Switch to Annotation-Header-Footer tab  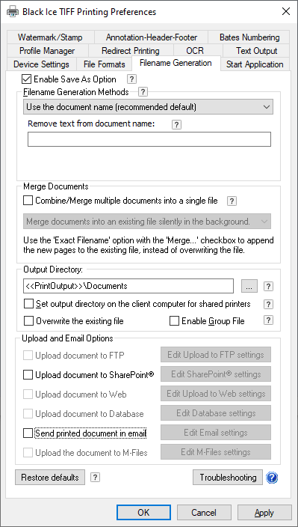[x=151, y=37]
